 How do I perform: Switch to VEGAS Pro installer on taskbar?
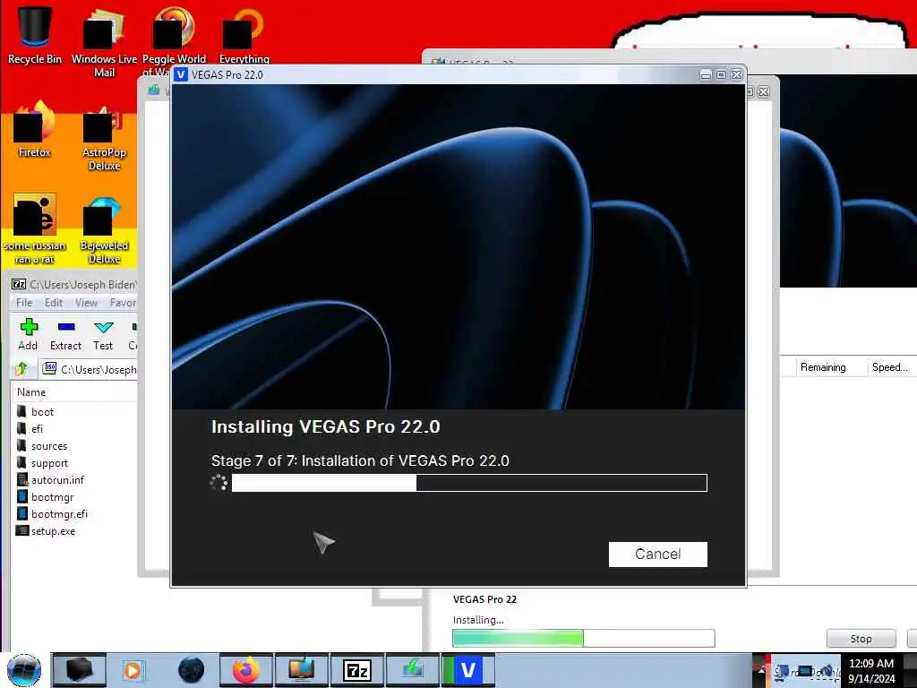(467, 670)
